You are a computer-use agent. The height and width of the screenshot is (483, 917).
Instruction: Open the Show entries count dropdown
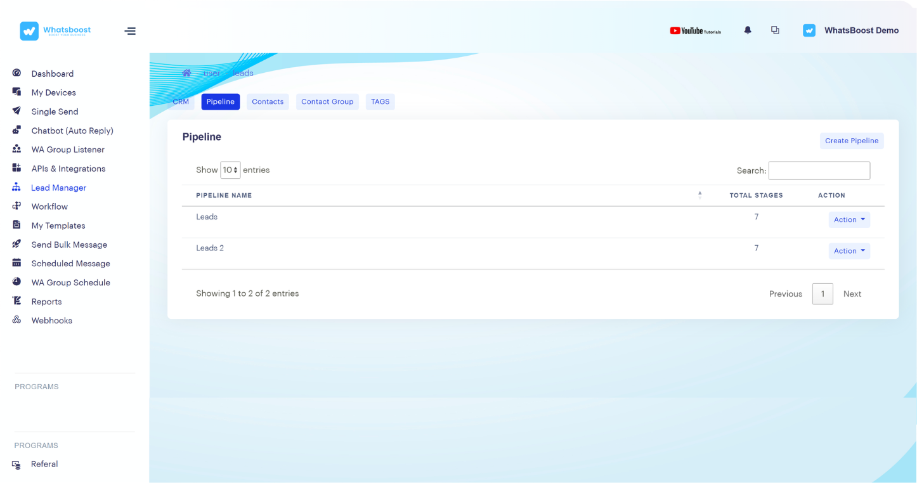(230, 170)
